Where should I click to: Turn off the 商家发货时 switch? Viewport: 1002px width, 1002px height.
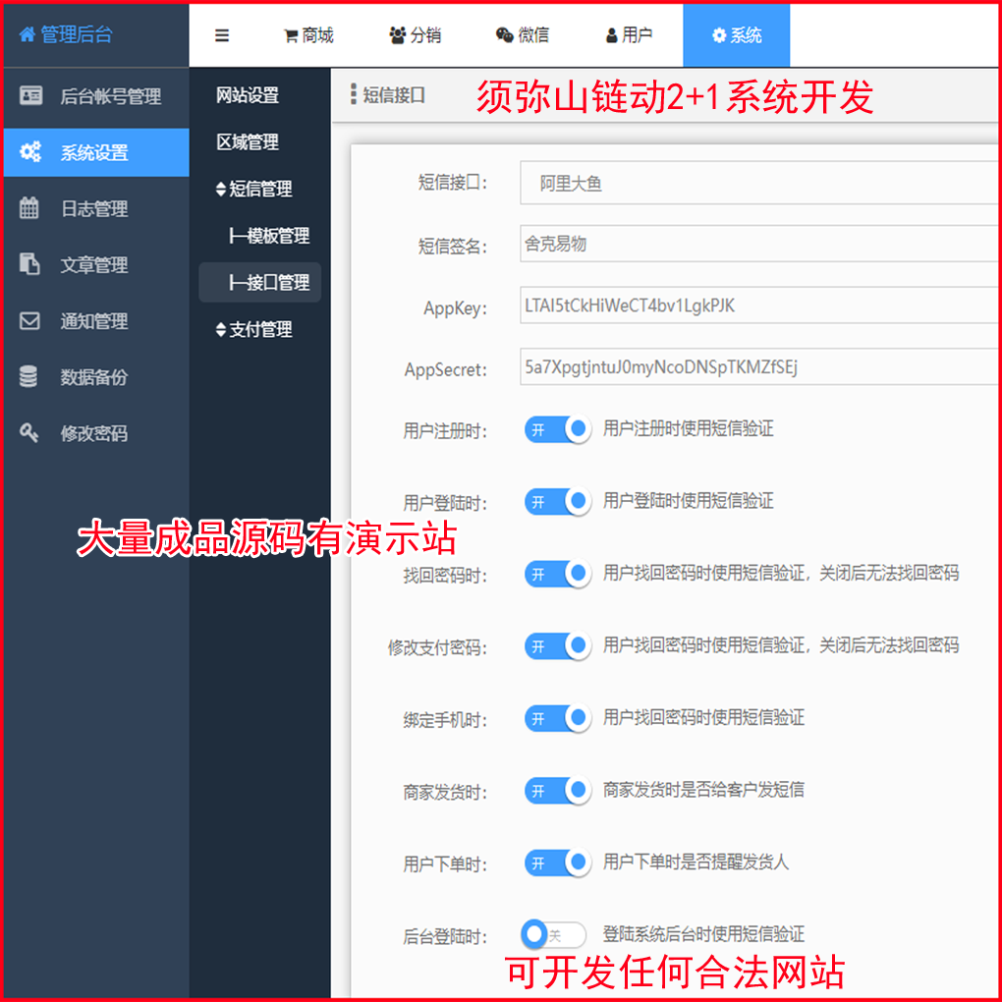point(557,790)
